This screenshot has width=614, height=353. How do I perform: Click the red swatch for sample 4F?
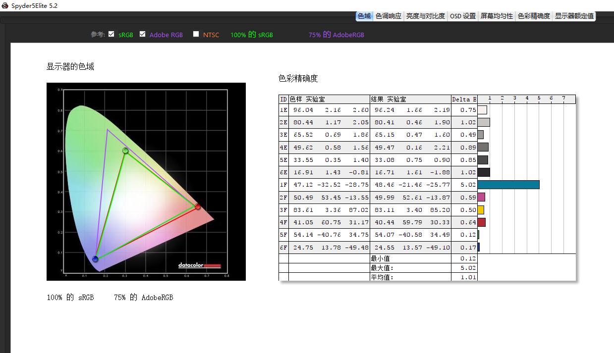481,222
